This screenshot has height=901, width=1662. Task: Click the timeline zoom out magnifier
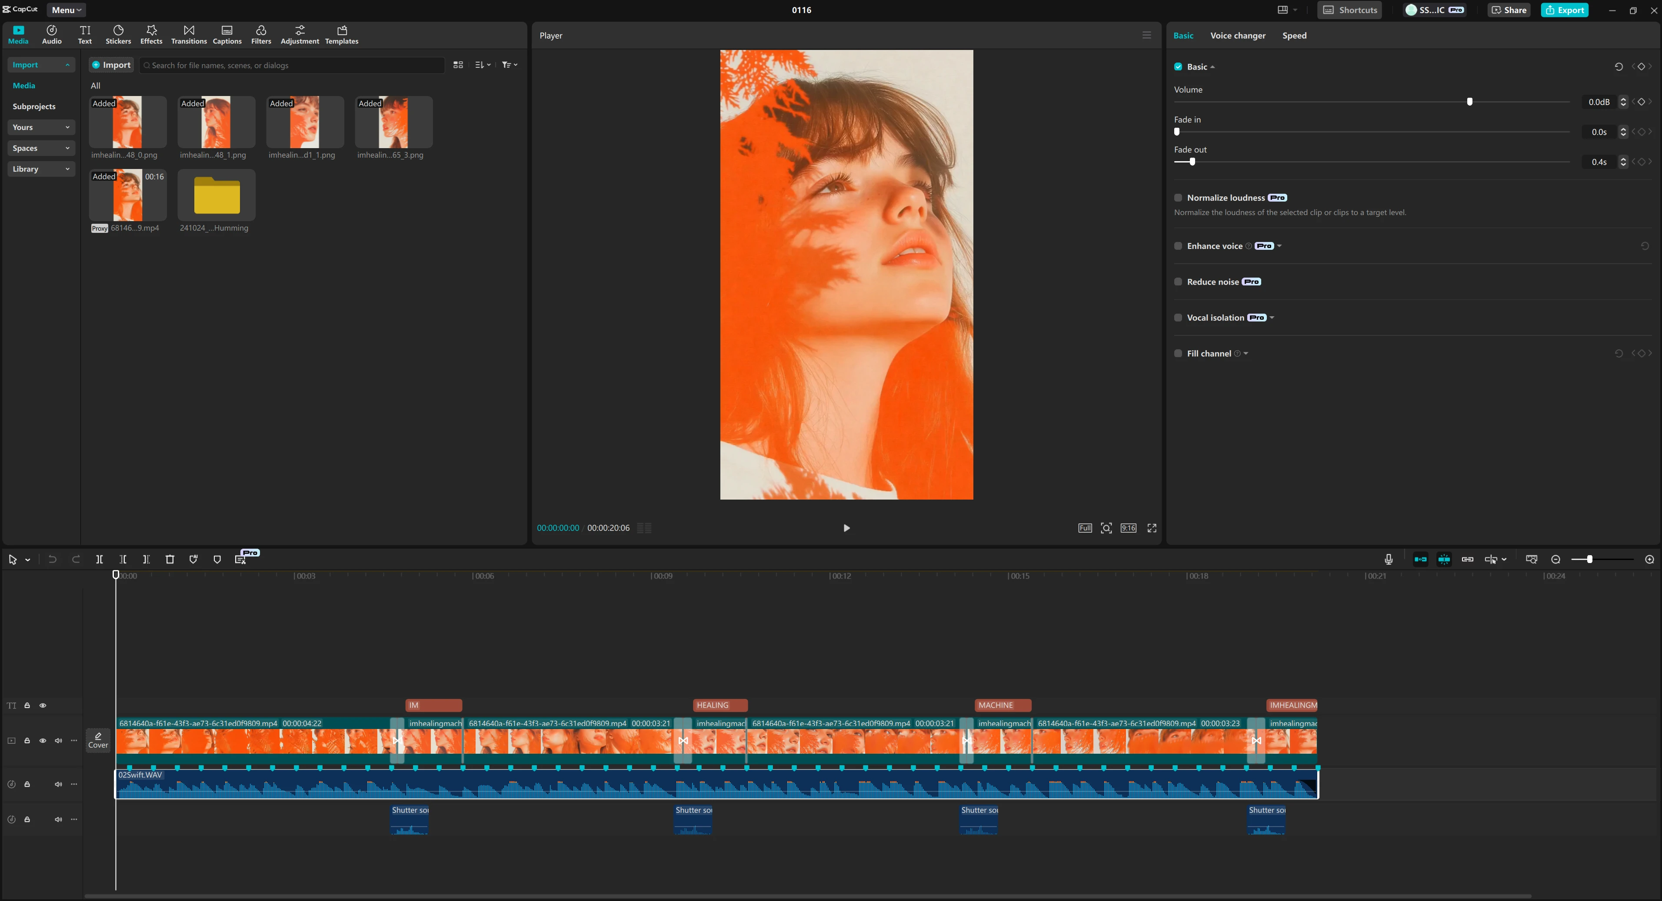tap(1555, 559)
